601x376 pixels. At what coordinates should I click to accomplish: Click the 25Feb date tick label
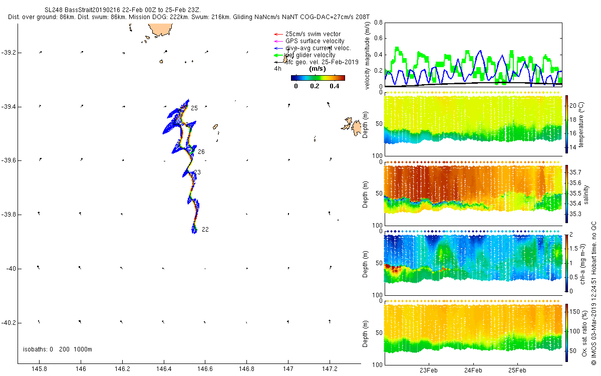pos(517,370)
